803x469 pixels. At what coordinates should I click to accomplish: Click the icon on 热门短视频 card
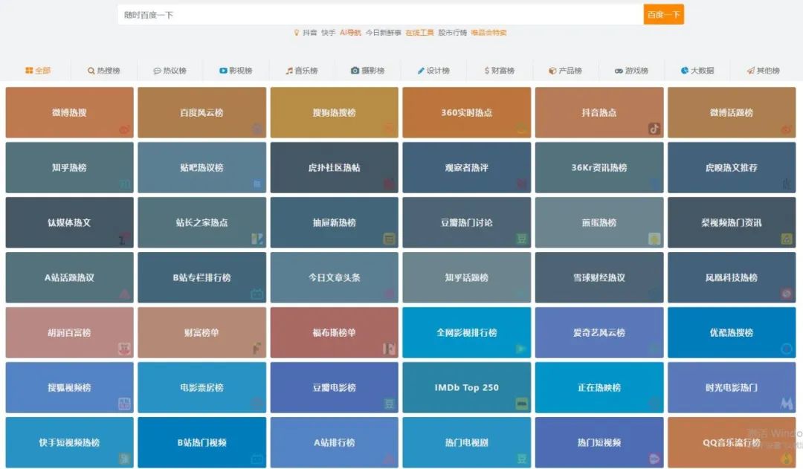654,459
